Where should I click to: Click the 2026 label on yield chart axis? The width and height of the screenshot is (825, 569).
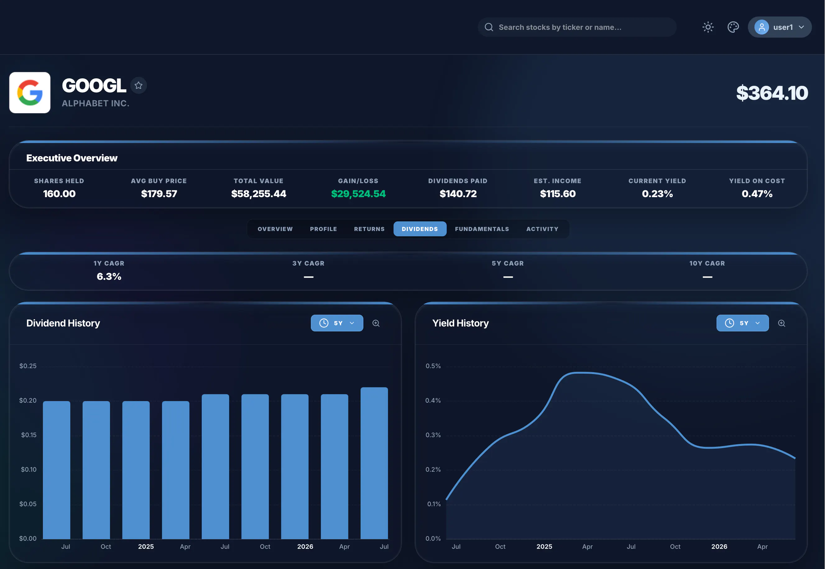719,547
